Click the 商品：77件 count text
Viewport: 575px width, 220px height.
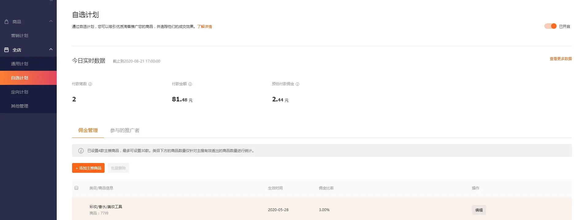click(x=99, y=213)
